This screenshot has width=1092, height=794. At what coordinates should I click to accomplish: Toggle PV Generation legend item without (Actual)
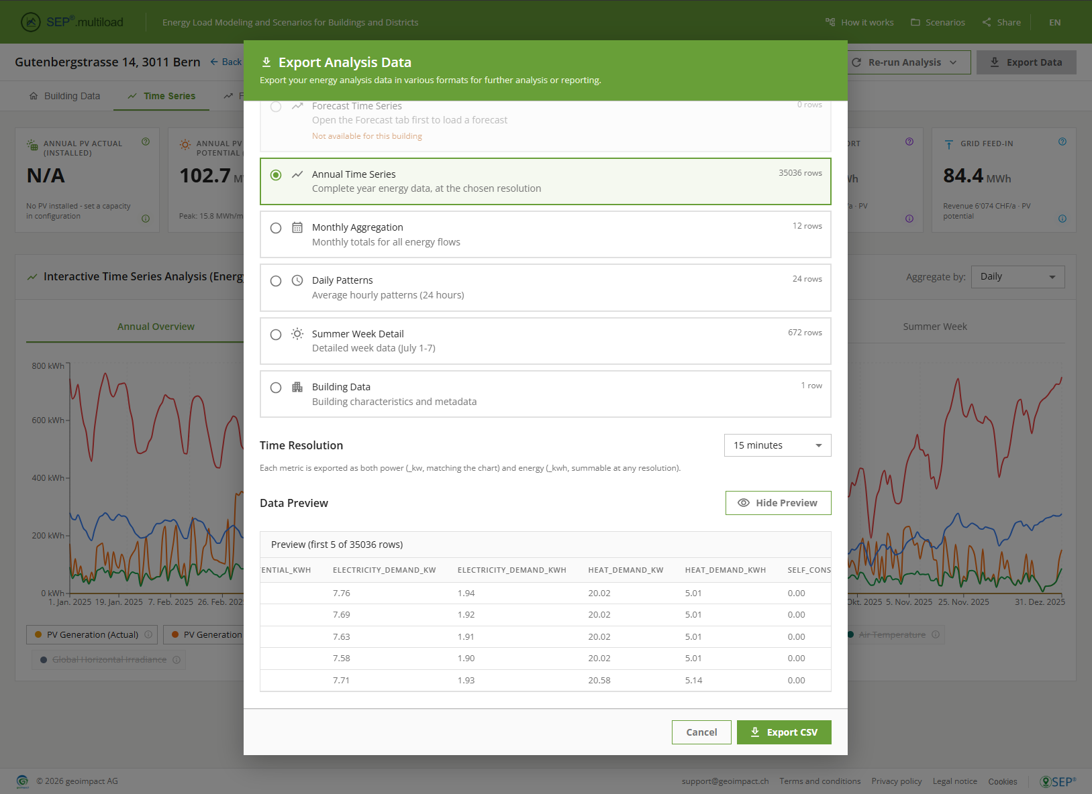(203, 634)
